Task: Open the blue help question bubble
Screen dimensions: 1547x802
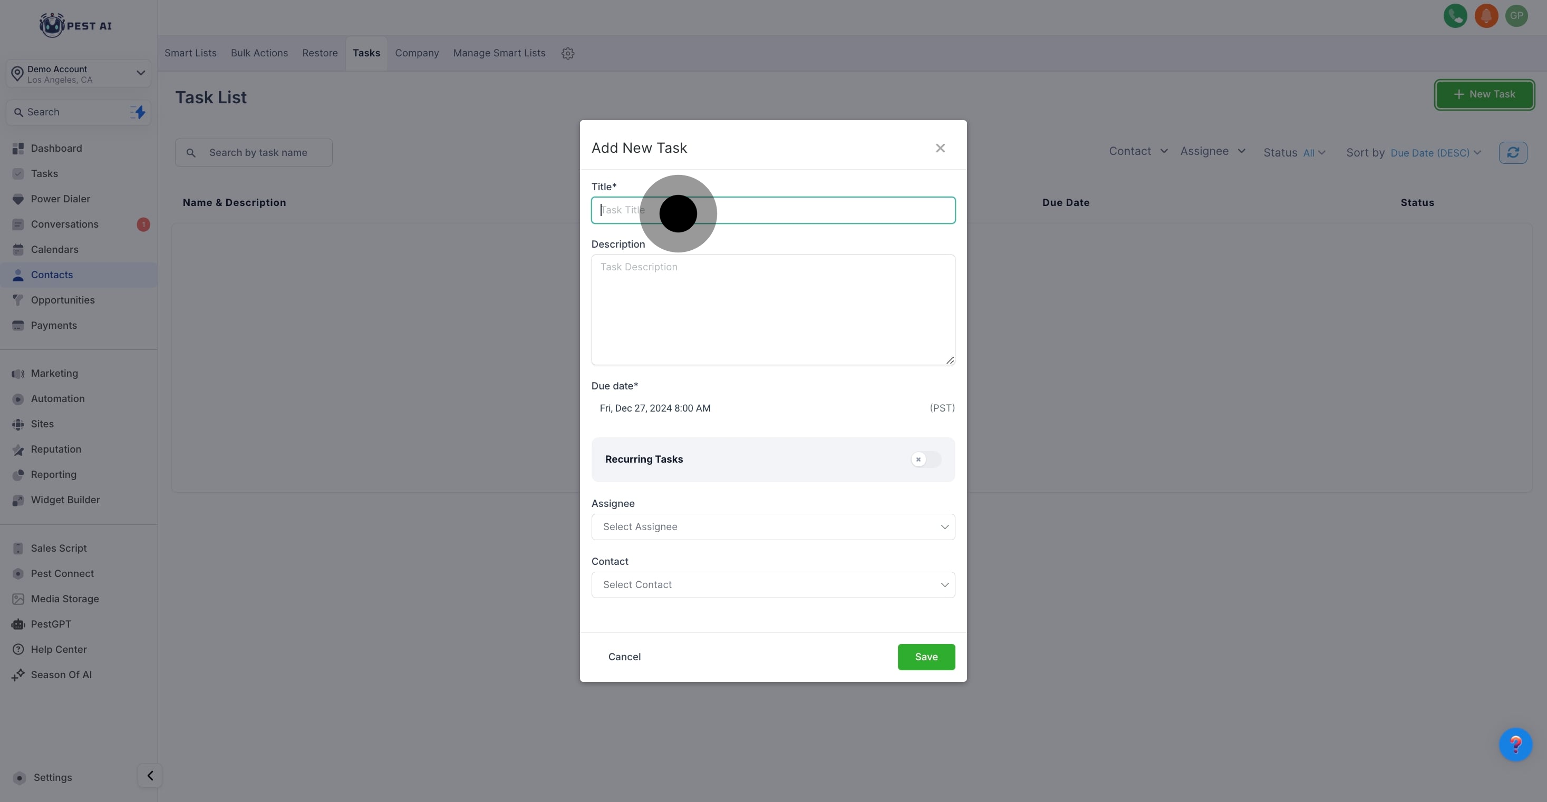Action: pyautogui.click(x=1515, y=745)
